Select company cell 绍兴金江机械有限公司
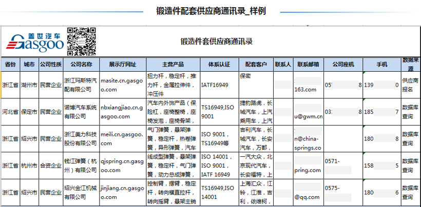 coord(81,192)
